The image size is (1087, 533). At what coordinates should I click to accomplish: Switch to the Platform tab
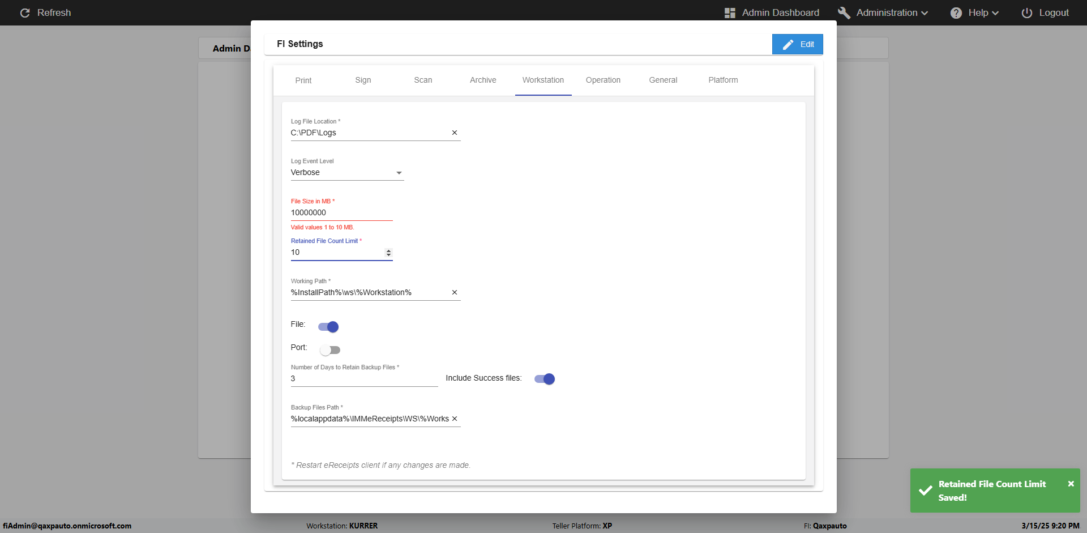tap(723, 80)
